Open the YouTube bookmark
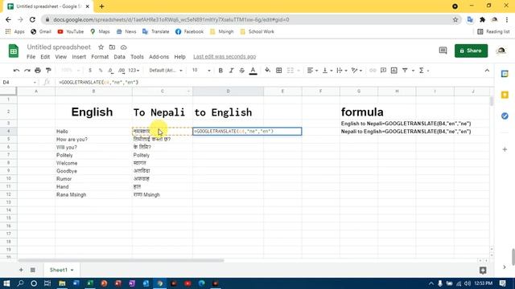 pos(70,32)
